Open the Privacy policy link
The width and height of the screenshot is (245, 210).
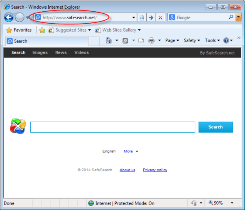[x=155, y=170]
